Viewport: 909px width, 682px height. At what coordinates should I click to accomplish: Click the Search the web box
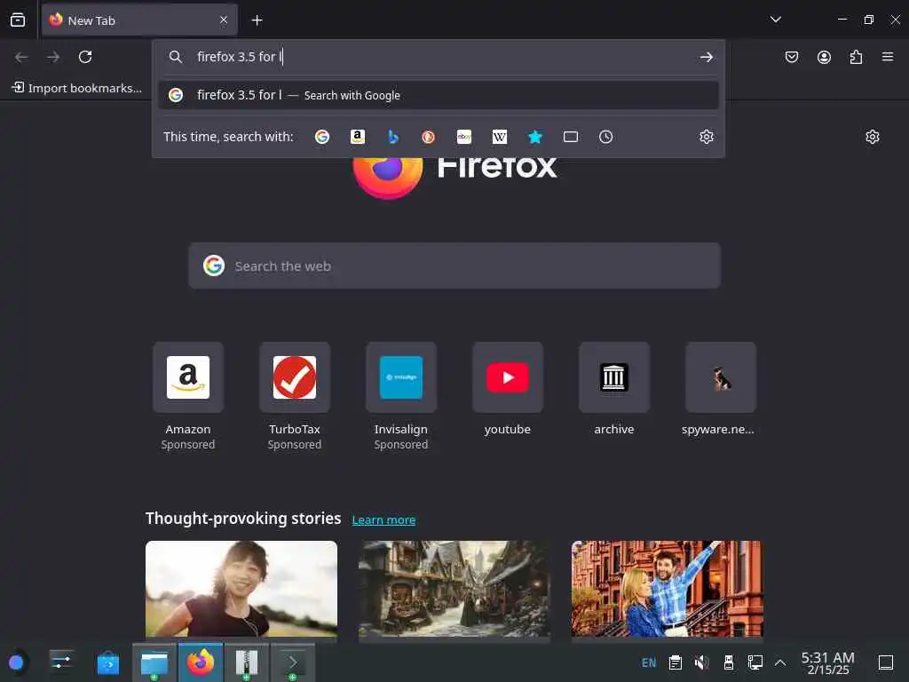point(454,266)
